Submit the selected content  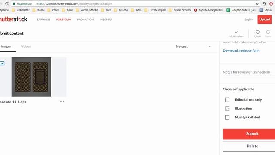tap(249, 134)
